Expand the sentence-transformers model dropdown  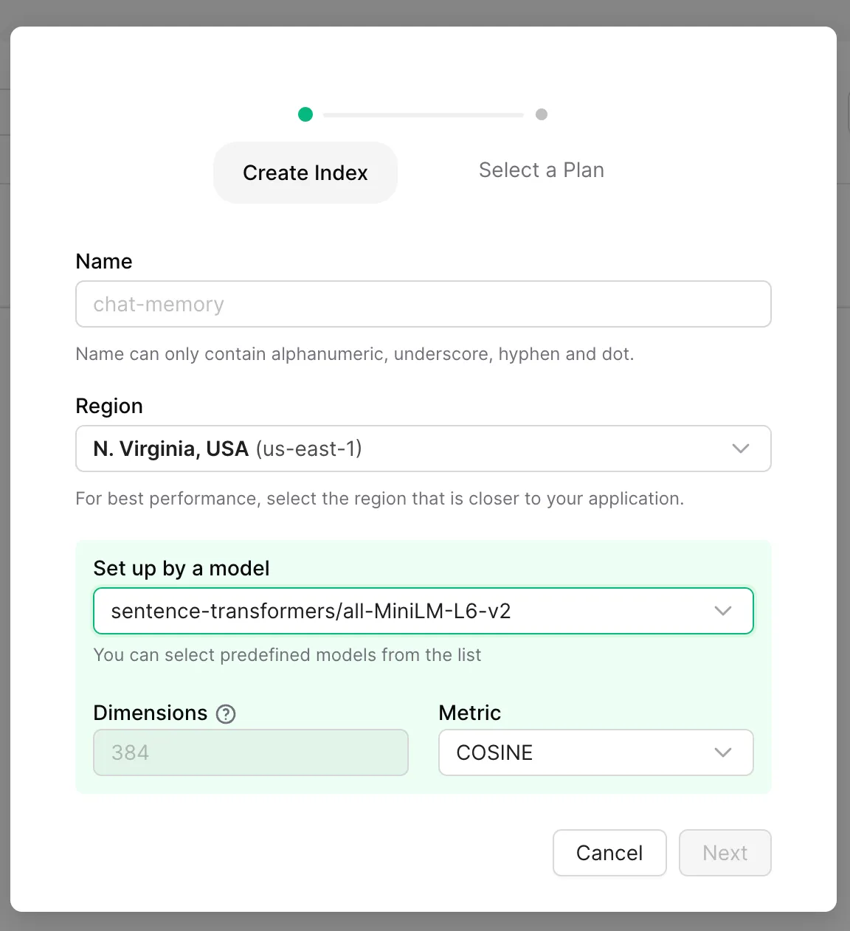coord(423,611)
